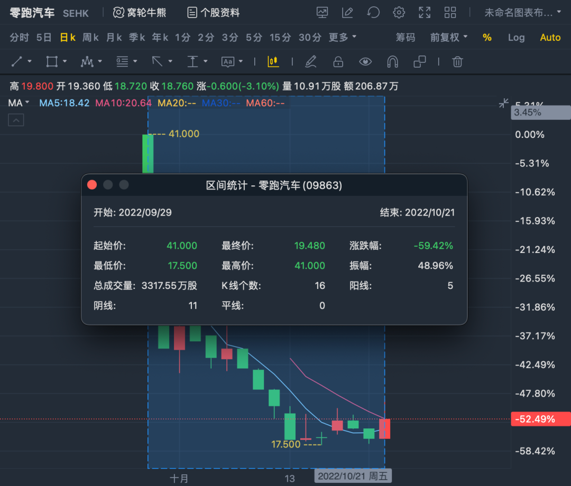571x486 pixels.
Task: Click the 零跑汽车 stock name title
Action: coord(32,13)
